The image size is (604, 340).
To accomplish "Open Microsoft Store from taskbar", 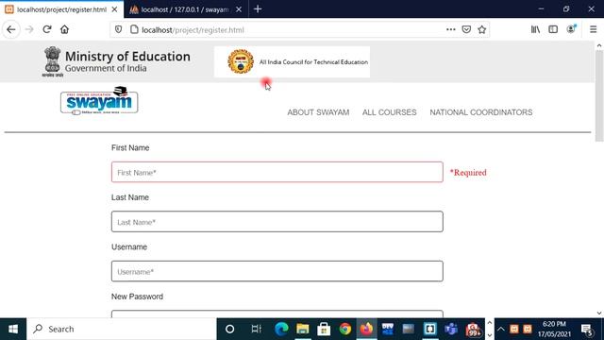I will (x=324, y=329).
